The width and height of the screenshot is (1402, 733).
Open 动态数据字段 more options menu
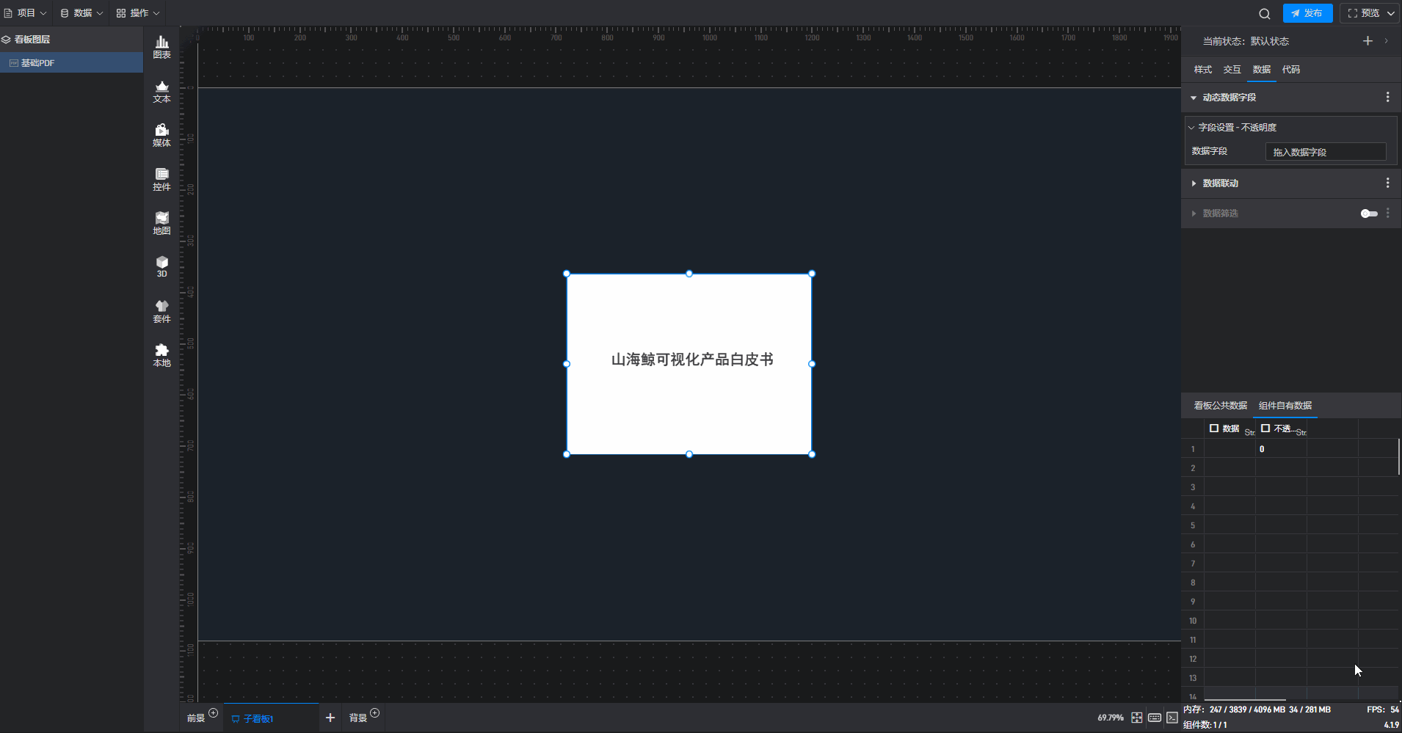1387,97
